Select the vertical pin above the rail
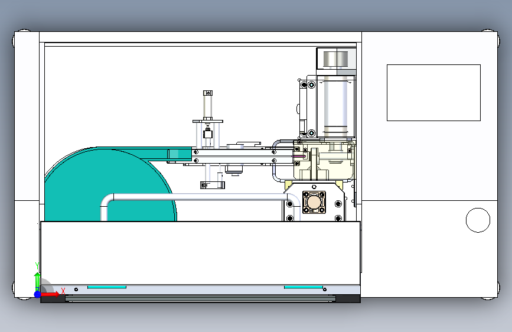512x332 pixels. point(208,106)
